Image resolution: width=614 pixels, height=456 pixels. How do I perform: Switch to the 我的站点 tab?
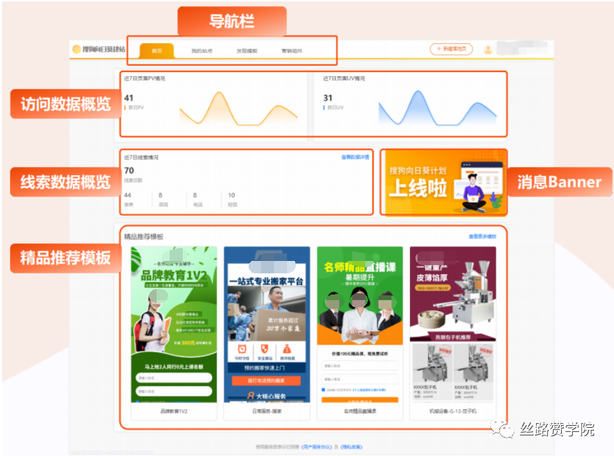pos(202,51)
